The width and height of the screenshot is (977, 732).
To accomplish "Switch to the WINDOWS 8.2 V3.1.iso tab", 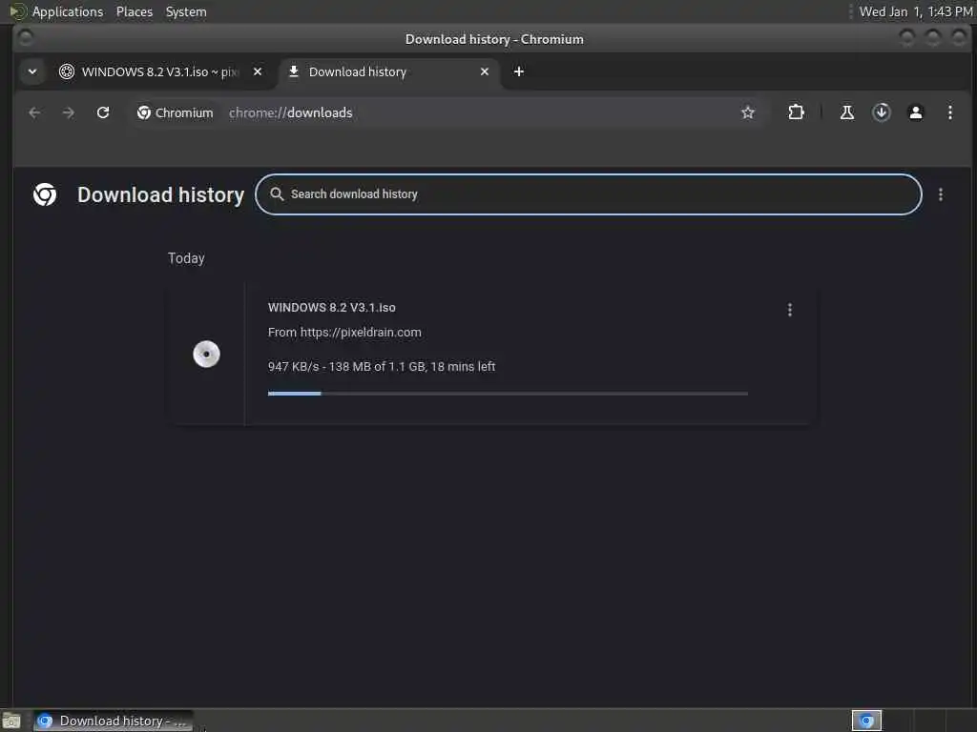I will click(x=150, y=71).
